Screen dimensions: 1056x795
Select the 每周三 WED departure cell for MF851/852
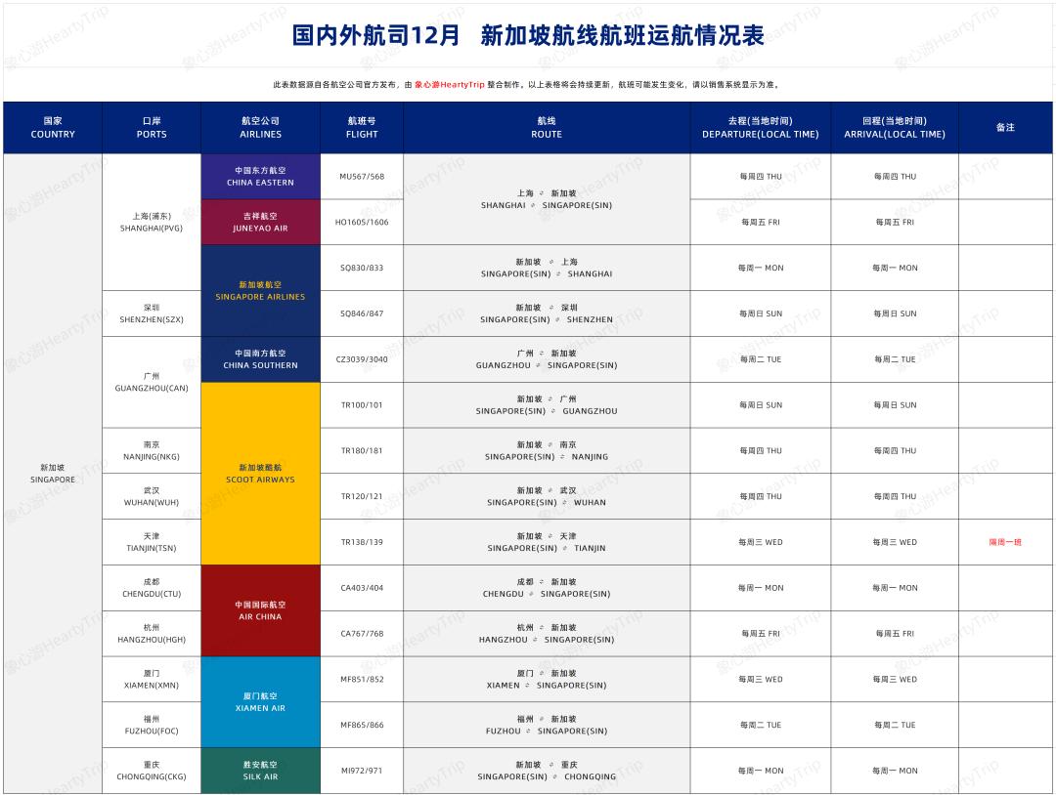click(759, 679)
